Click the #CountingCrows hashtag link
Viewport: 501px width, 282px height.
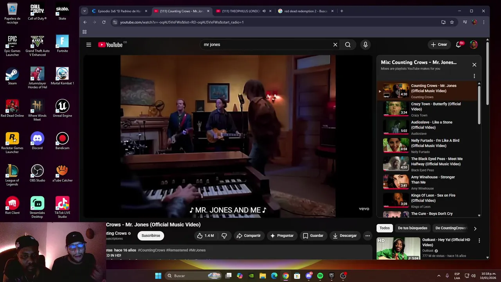pyautogui.click(x=151, y=250)
